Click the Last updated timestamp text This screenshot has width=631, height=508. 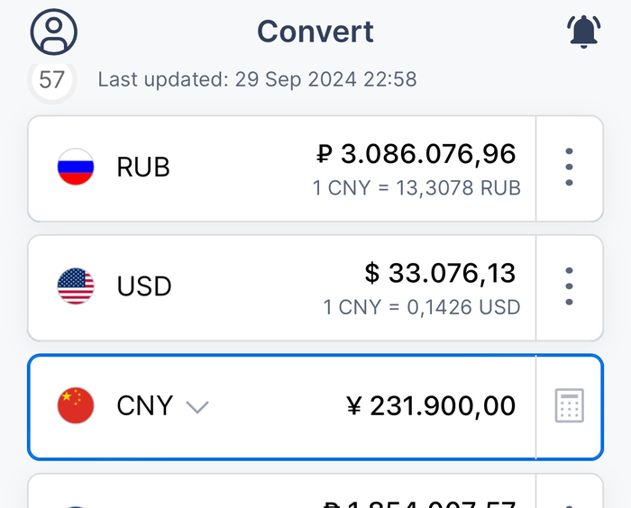tap(257, 79)
